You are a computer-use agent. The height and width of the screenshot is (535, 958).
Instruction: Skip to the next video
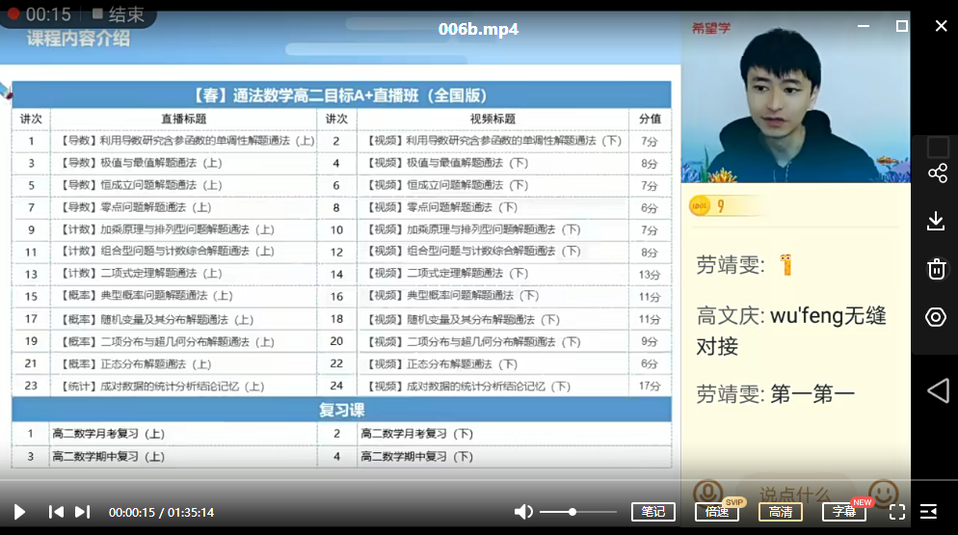coord(83,512)
